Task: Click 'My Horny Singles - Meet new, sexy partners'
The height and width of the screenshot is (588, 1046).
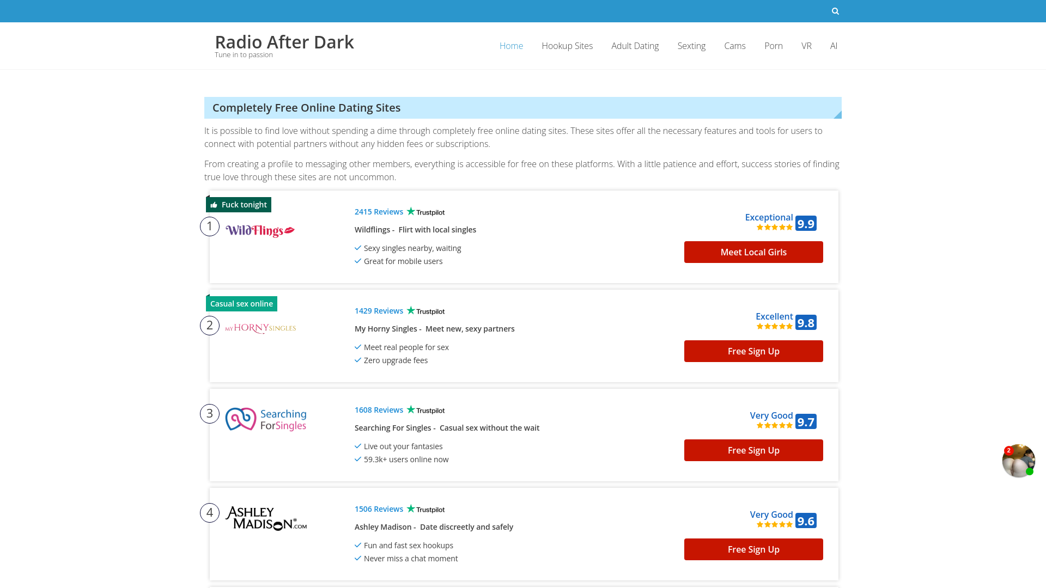Action: coord(434,329)
